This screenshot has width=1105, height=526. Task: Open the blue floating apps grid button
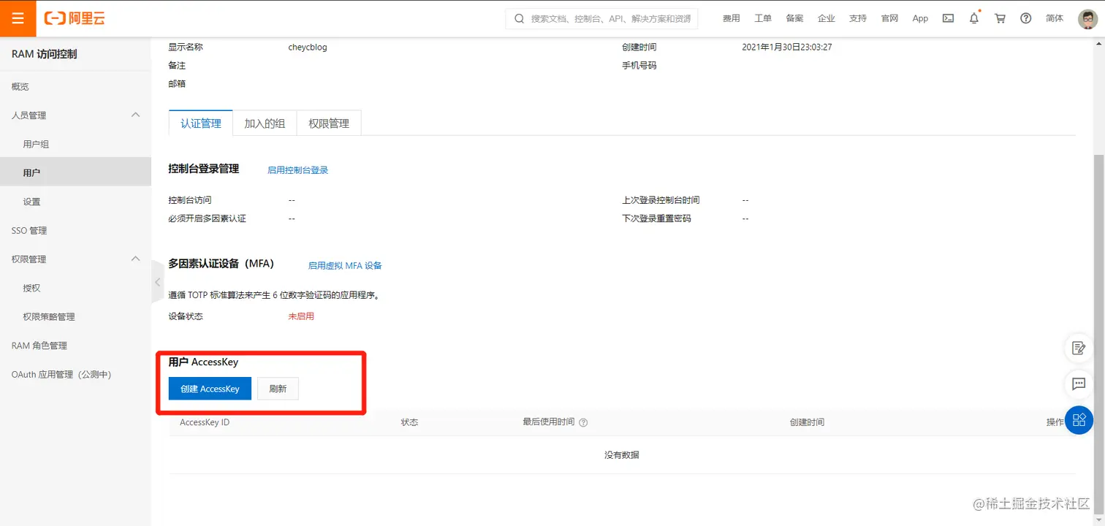1079,420
